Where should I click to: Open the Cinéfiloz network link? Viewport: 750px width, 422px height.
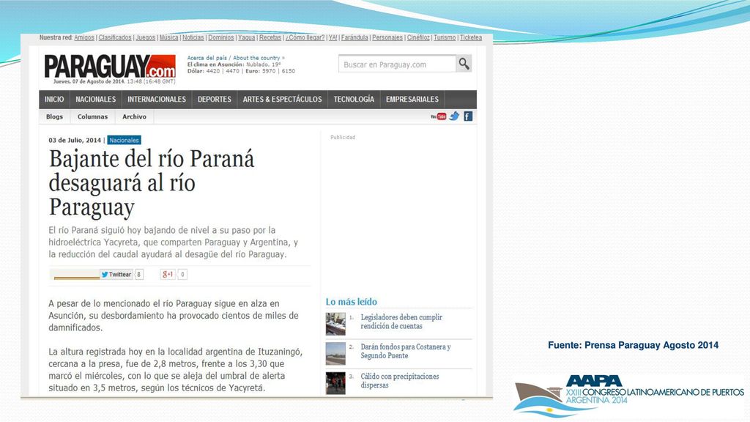pos(418,37)
